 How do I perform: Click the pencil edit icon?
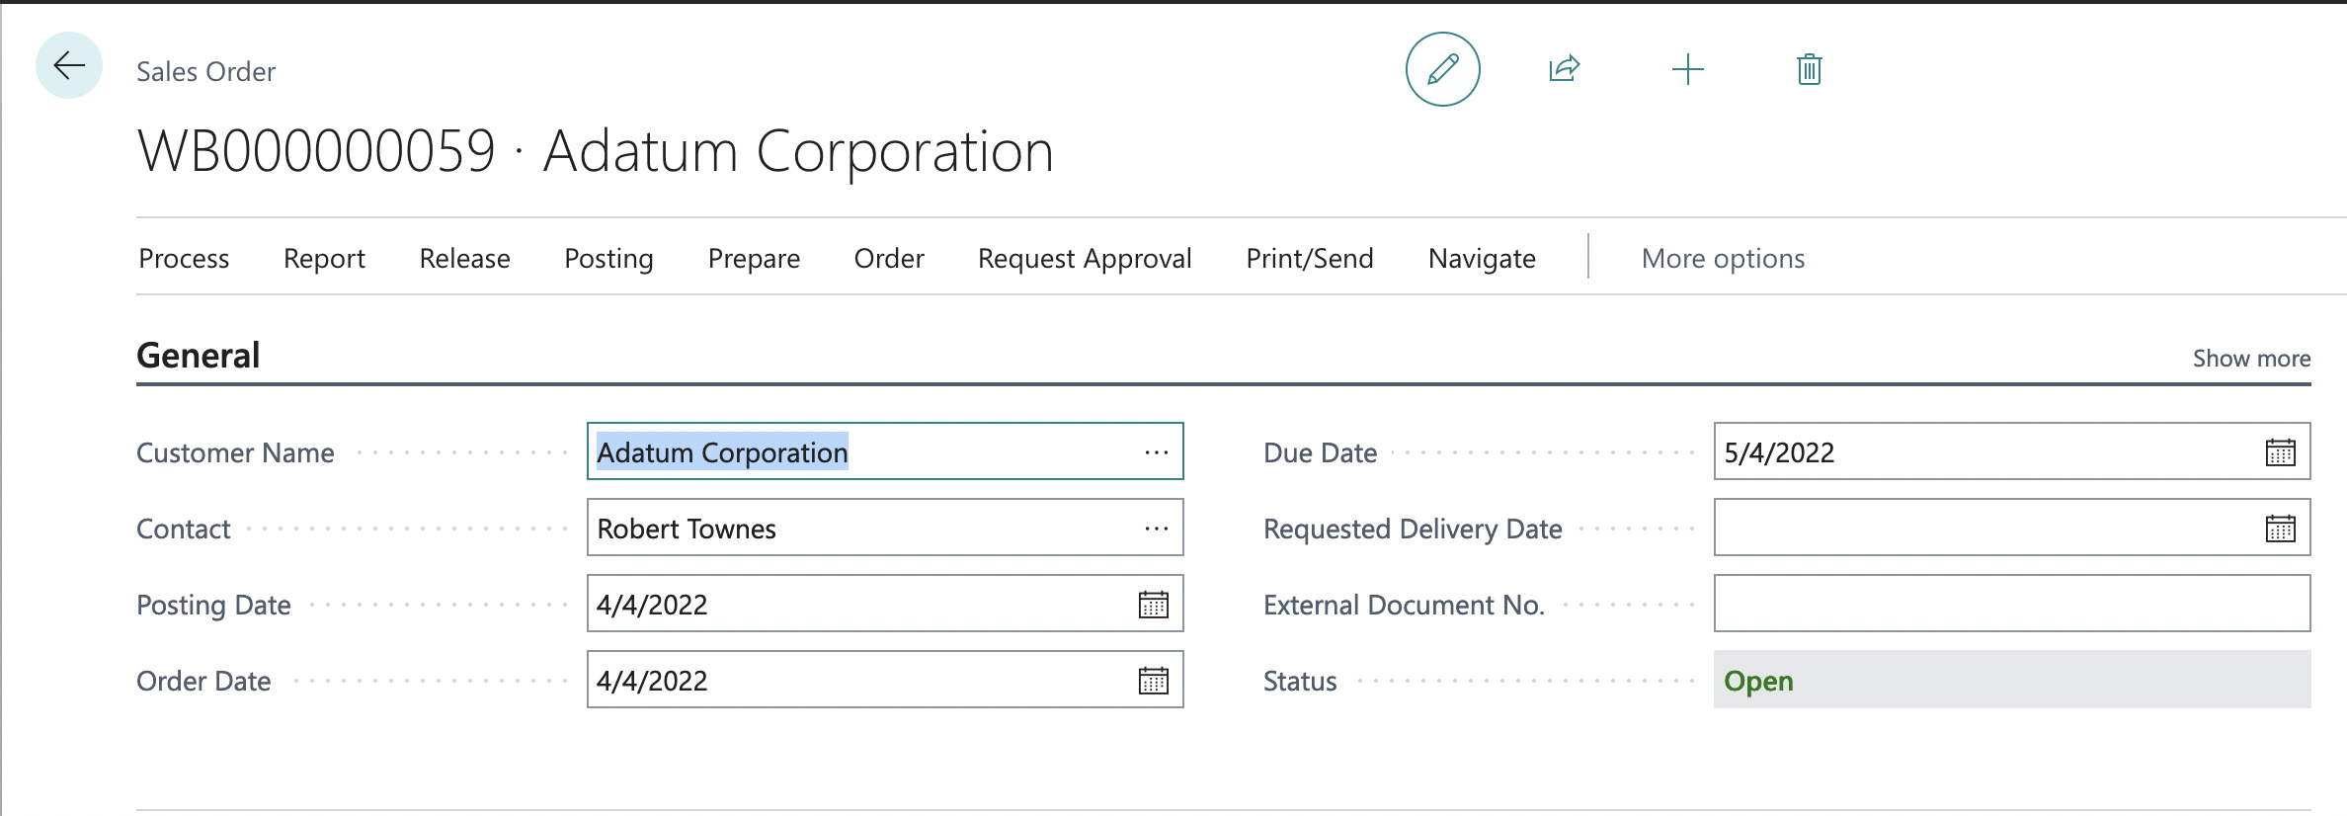[1442, 69]
